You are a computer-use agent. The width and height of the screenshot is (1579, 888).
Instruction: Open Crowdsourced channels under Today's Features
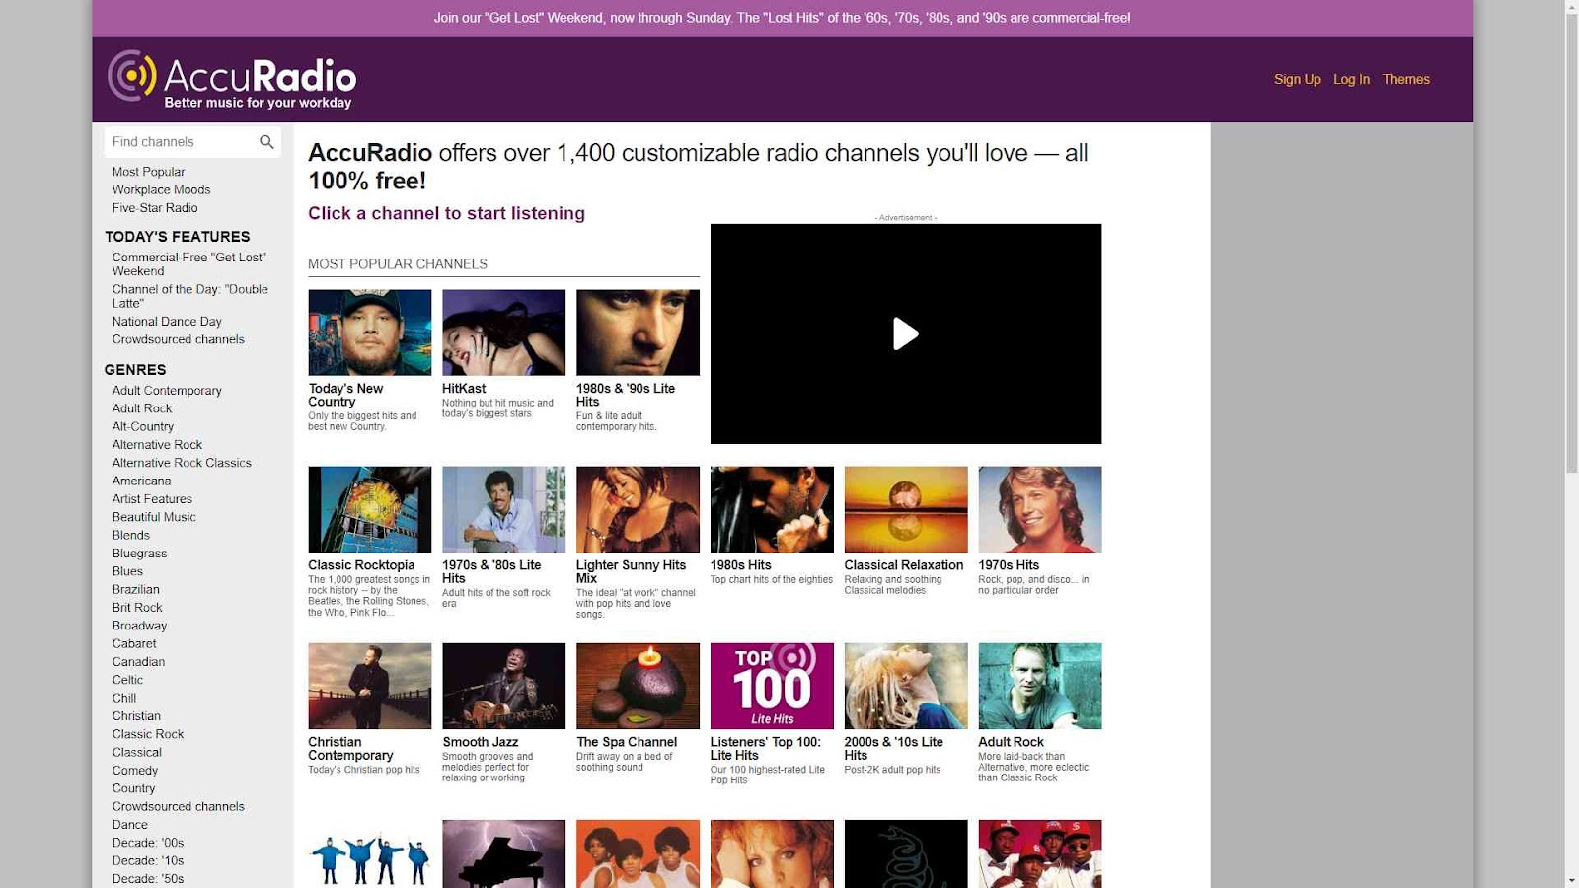point(178,339)
